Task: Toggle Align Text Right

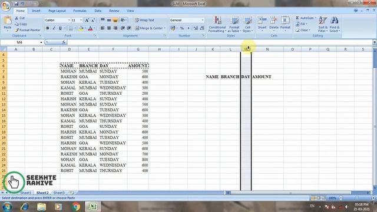Action: 115,28
